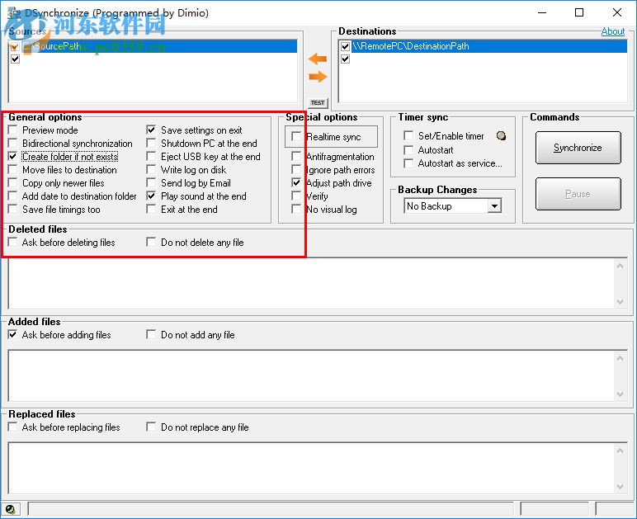Enable Preview mode checkbox
Viewport: 637px width, 519px height.
pos(13,130)
